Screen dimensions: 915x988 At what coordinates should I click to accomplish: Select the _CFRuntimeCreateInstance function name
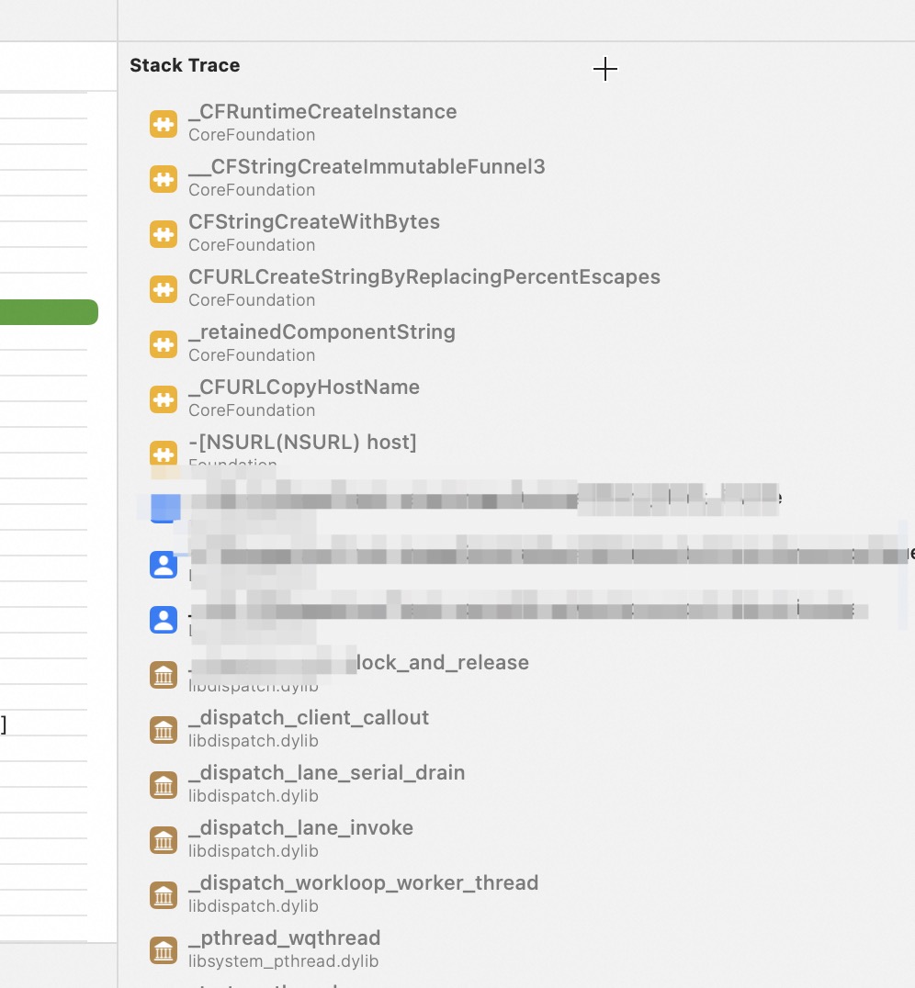tap(322, 112)
